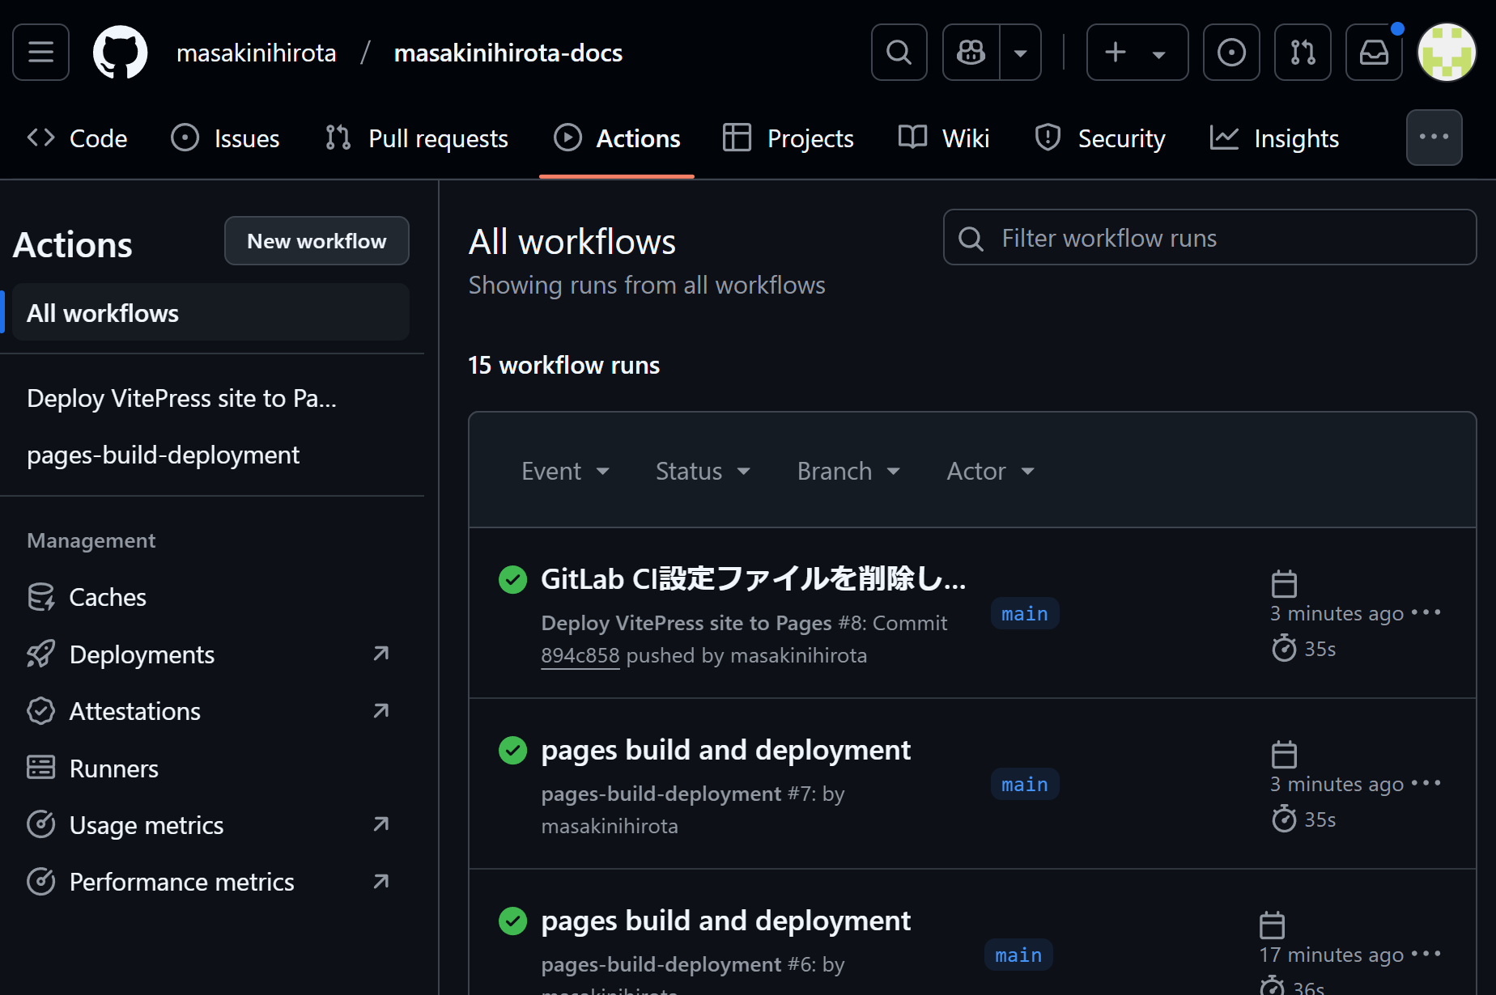The width and height of the screenshot is (1496, 995).
Task: Open the Copilot chat icon
Action: pos(969,52)
